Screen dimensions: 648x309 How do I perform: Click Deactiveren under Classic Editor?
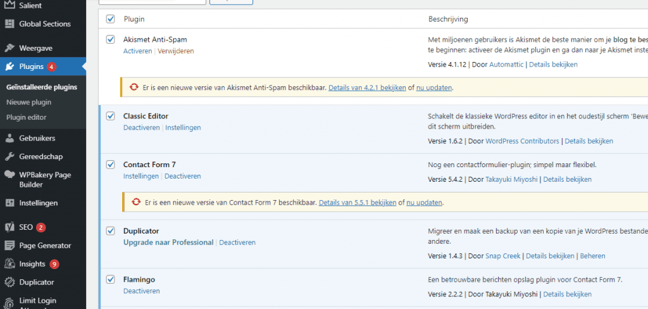[141, 127]
